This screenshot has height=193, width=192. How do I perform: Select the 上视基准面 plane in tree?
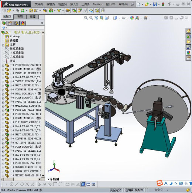tap(17, 53)
